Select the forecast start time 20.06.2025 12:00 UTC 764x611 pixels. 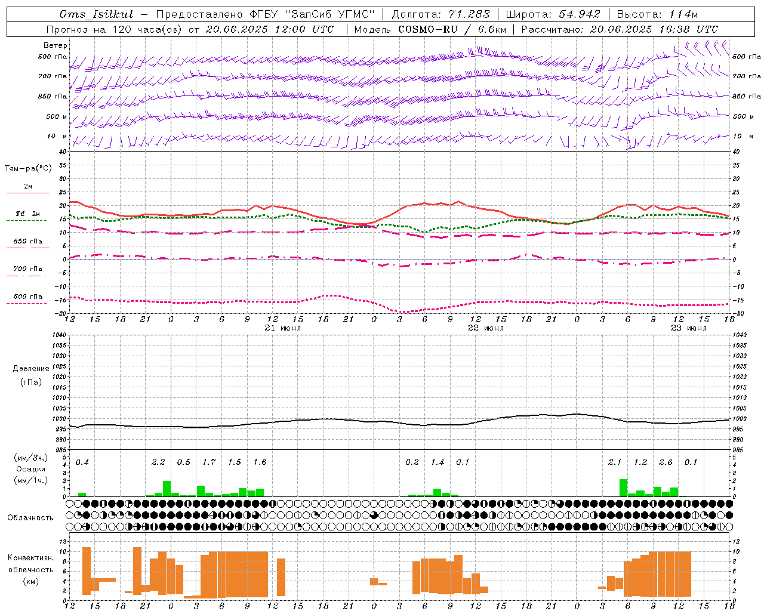click(x=270, y=29)
